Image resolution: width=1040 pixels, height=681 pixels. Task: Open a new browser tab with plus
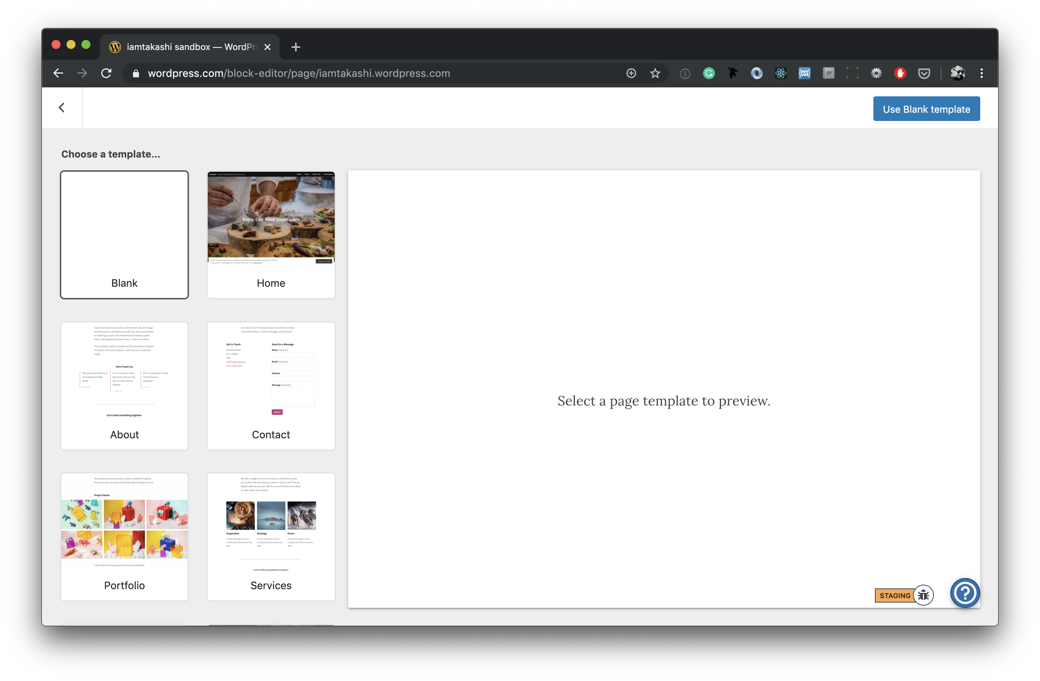tap(296, 47)
